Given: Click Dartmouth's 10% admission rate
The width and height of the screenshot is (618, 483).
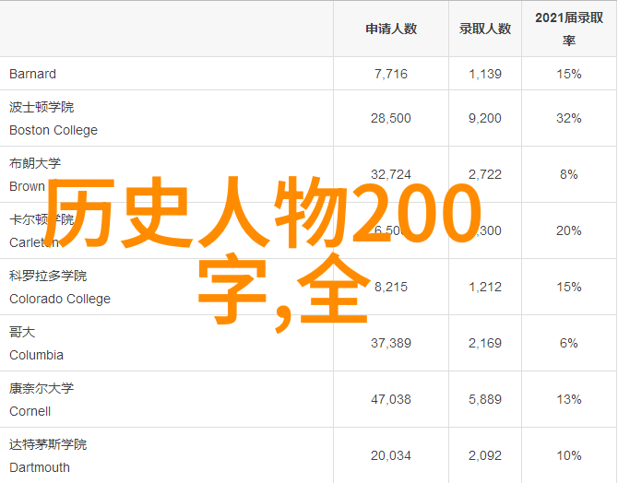Looking at the screenshot, I should point(569,455).
